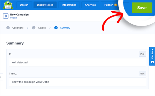Click the Summary heading

[15, 43]
